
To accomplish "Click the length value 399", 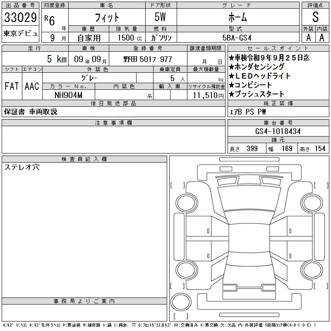I will point(252,149).
